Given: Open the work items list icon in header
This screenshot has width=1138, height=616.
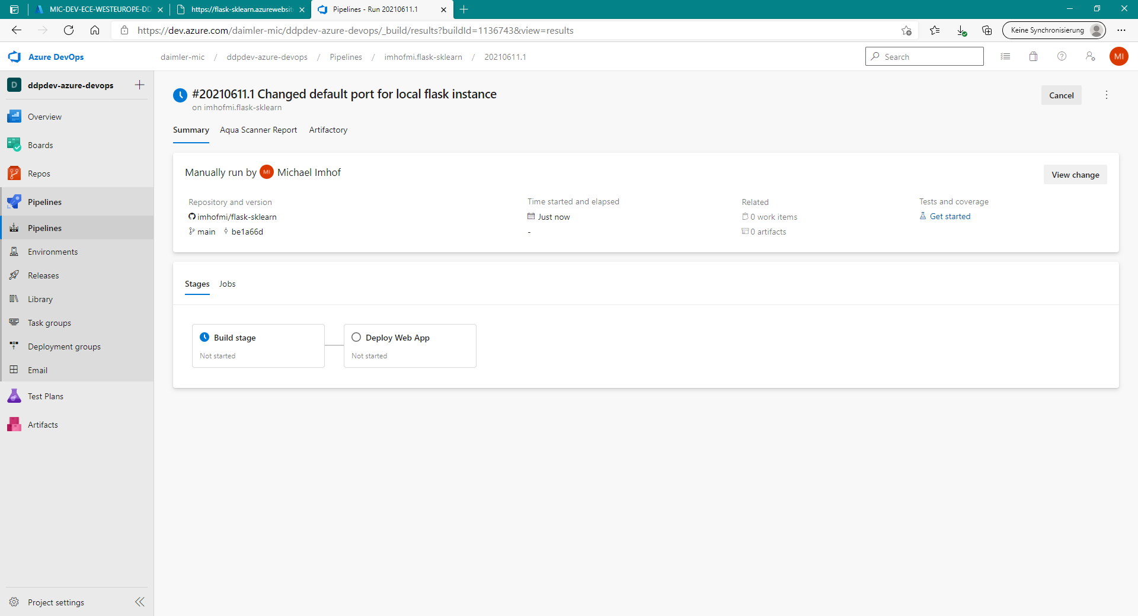Looking at the screenshot, I should pyautogui.click(x=1005, y=56).
